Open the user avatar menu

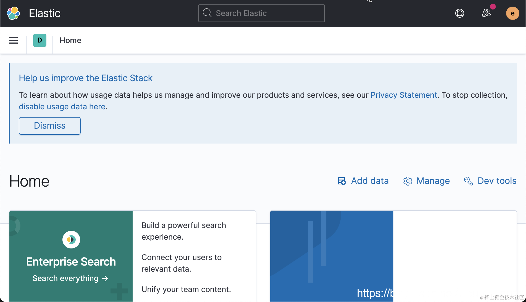tap(512, 13)
